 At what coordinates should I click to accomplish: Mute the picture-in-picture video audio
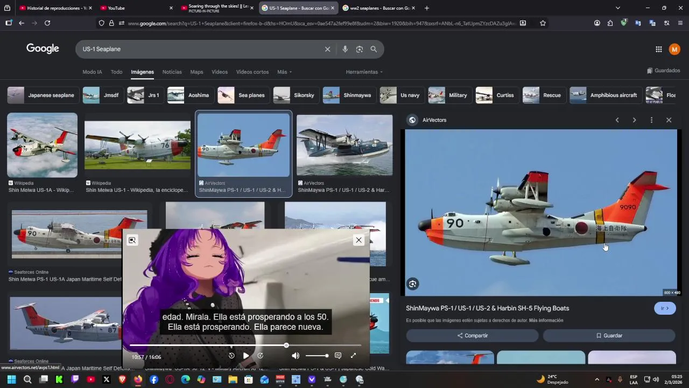click(x=296, y=356)
